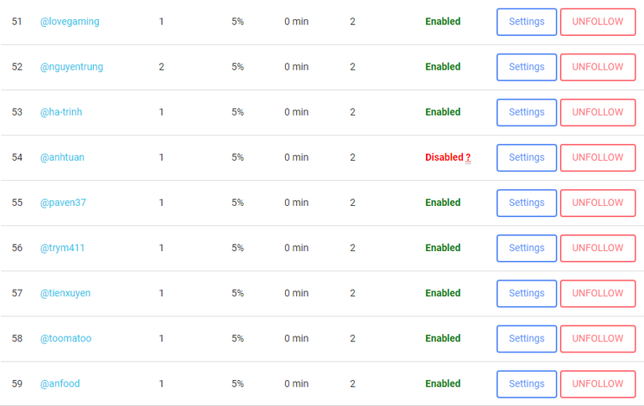Unfollow @trym411
The height and width of the screenshot is (406, 644).
(x=597, y=248)
